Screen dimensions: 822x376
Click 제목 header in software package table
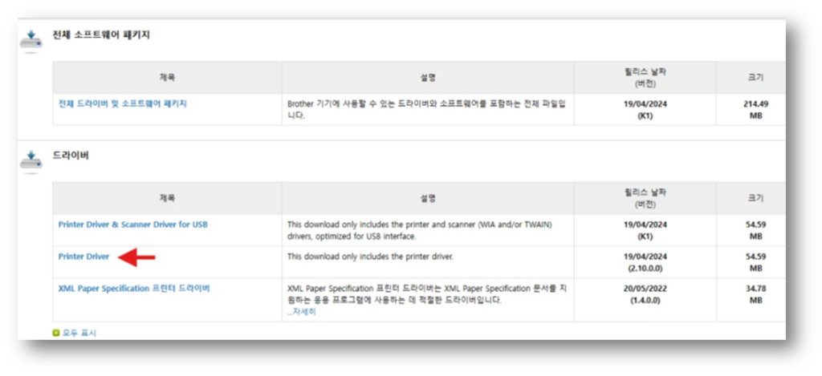pos(167,78)
